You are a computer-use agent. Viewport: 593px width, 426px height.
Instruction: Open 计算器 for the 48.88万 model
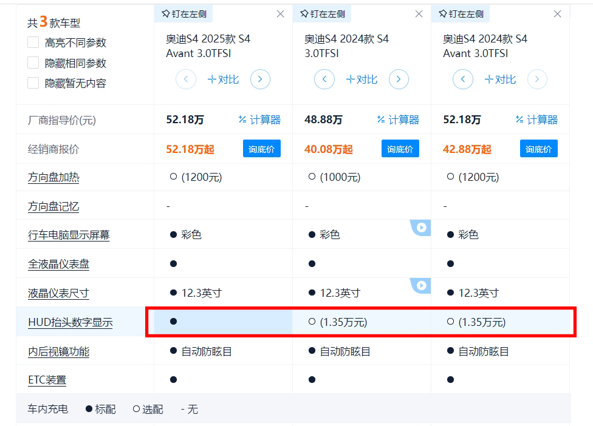(398, 120)
